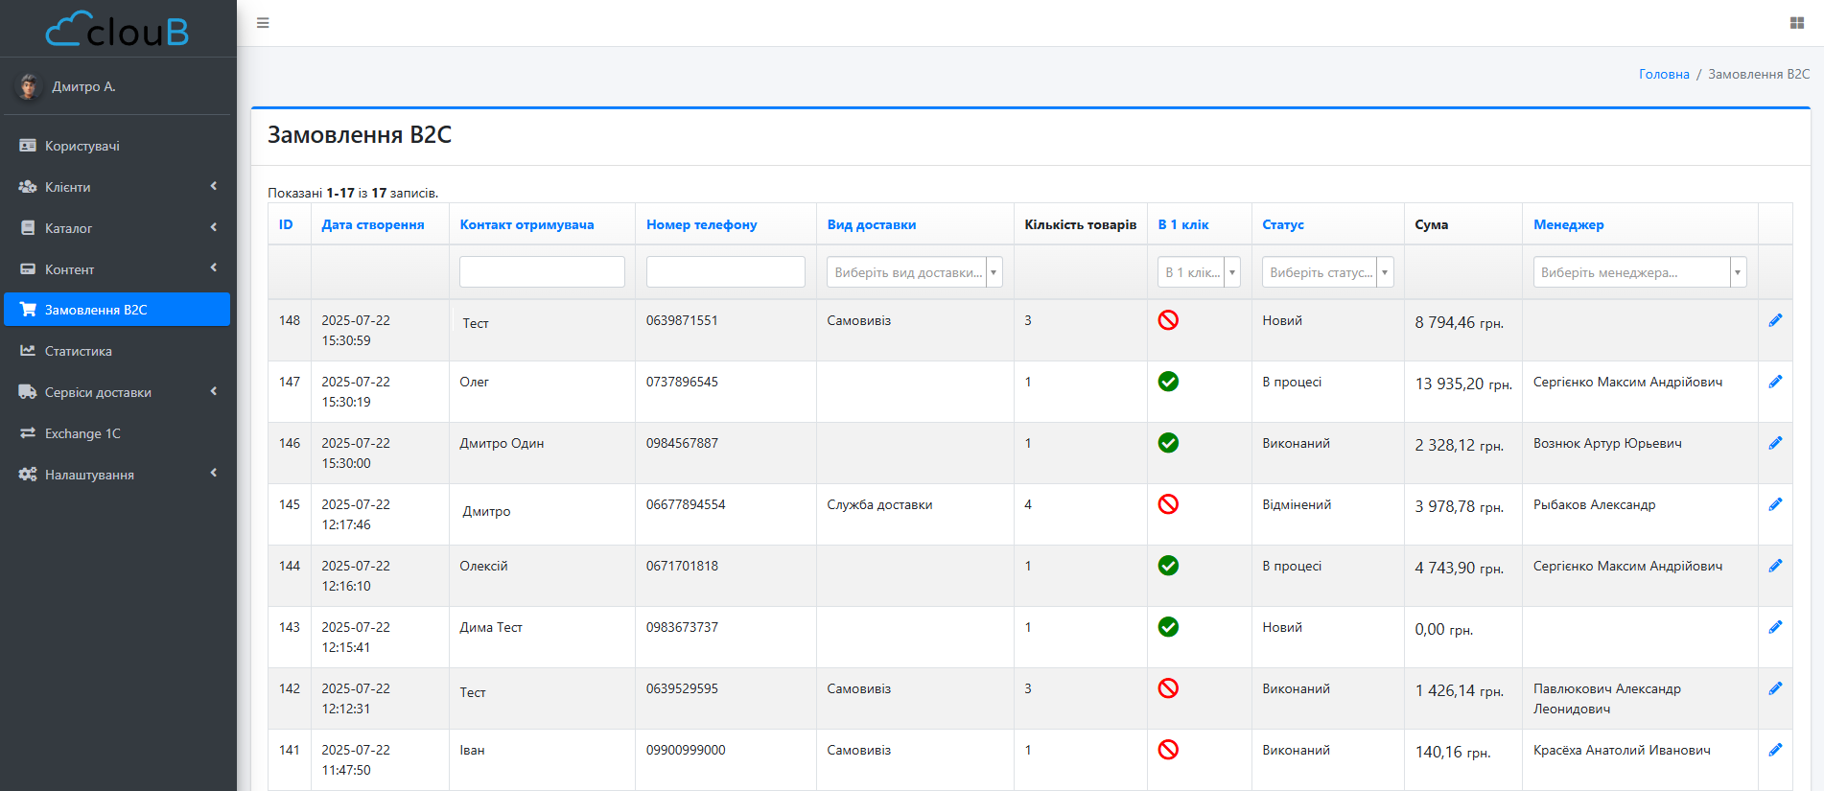The width and height of the screenshot is (1824, 791).
Task: Click the hamburger menu icon to collapse sidebar
Action: pyautogui.click(x=263, y=23)
